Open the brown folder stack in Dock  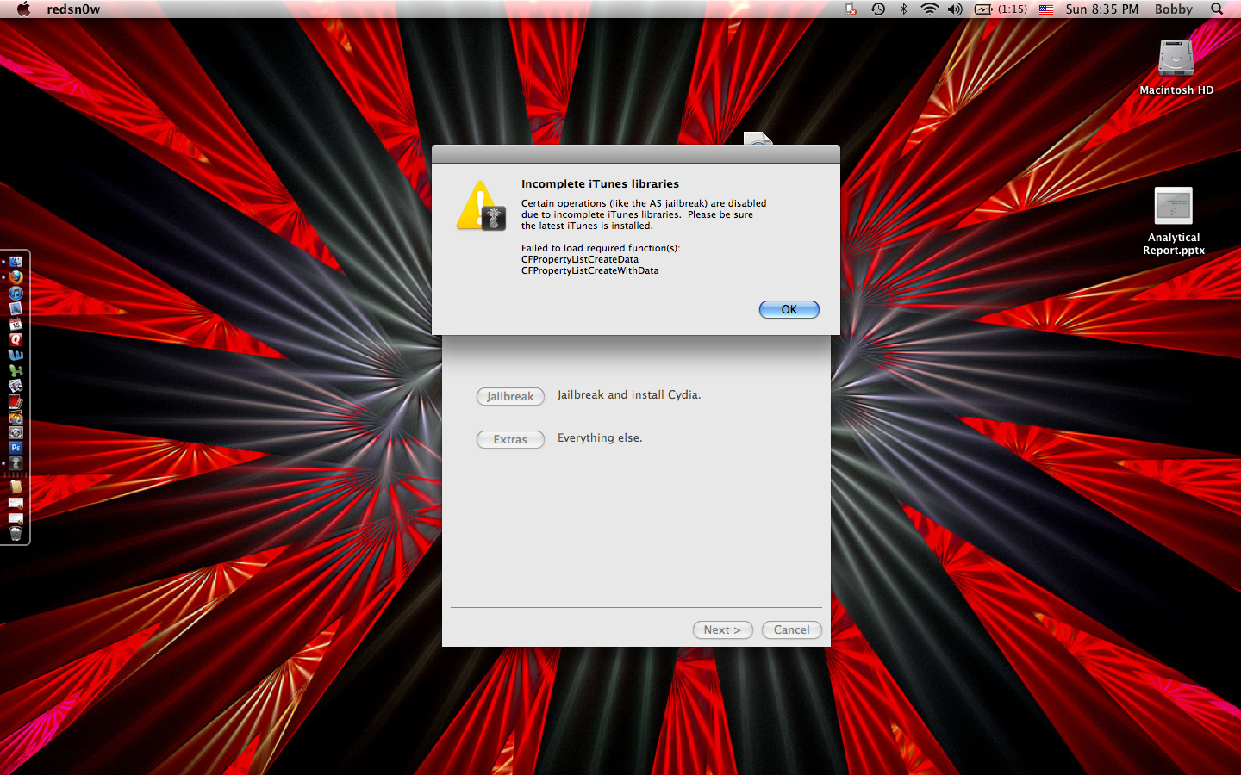tap(16, 487)
